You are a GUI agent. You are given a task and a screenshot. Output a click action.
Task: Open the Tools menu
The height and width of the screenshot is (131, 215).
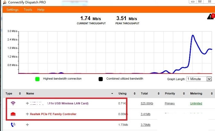point(28,10)
